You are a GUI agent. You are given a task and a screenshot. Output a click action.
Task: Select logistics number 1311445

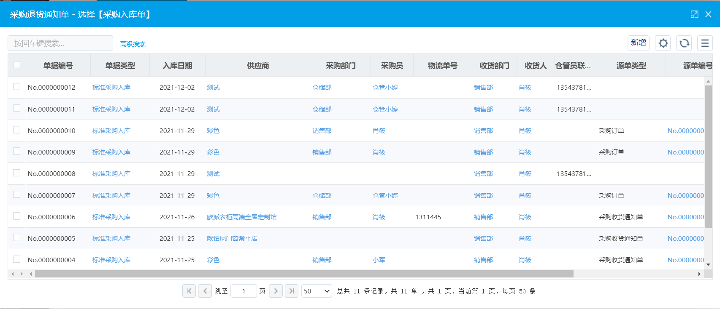click(428, 217)
